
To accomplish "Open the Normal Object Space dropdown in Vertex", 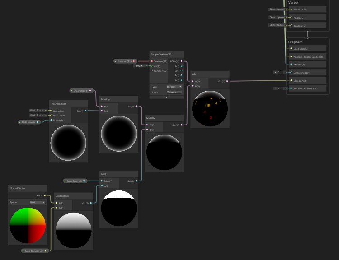I will point(278,17).
